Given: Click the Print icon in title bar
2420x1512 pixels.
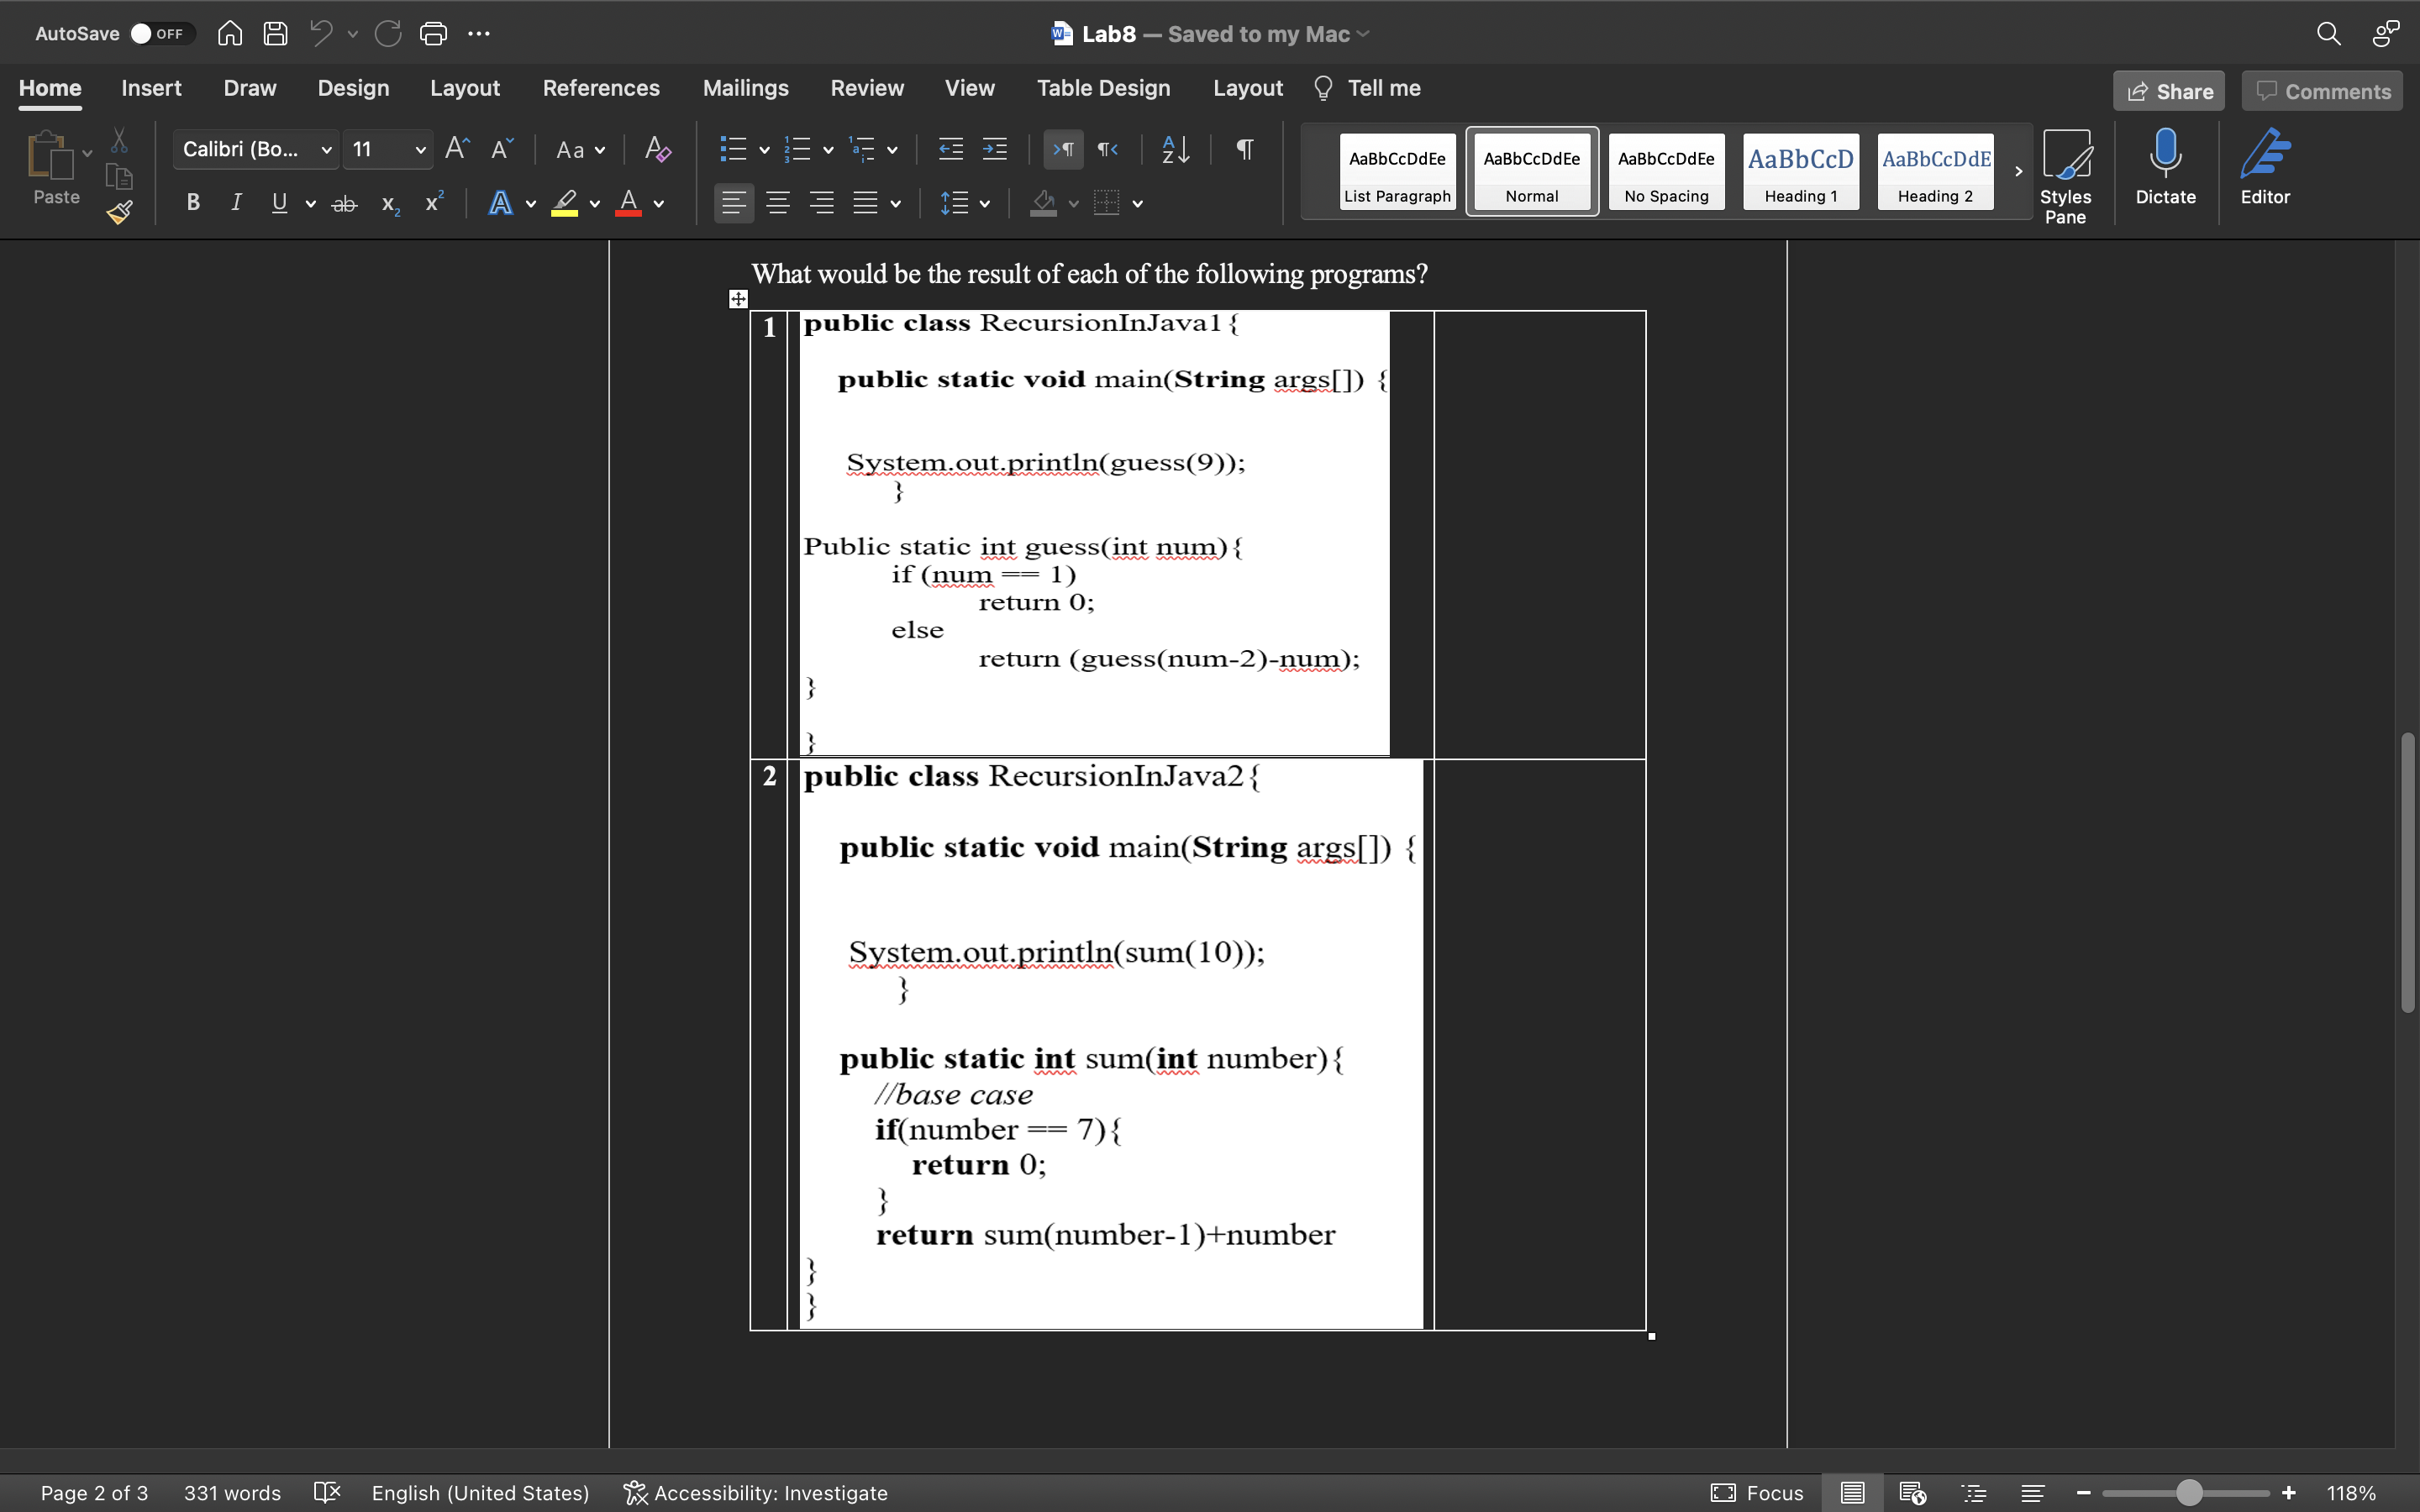Looking at the screenshot, I should 433,34.
